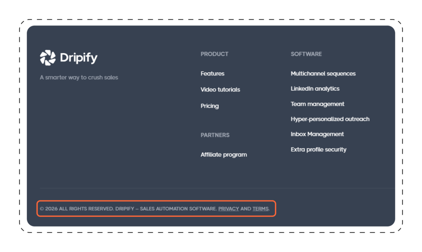422x252 pixels.
Task: Open Inbox Management link
Action: pos(317,134)
